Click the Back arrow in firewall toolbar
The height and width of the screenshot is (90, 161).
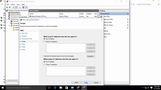point(7,7)
